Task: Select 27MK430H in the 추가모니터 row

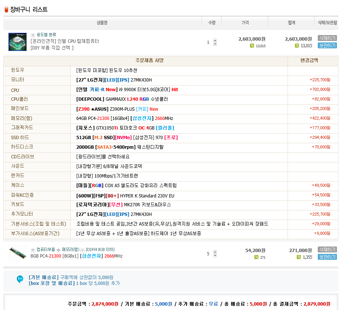Action: tap(141, 214)
